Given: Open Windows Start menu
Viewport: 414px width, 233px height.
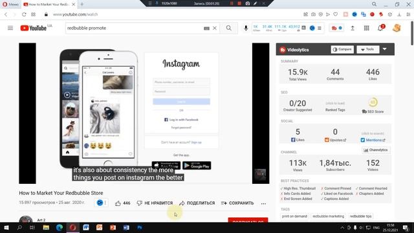Looking at the screenshot, I should [6, 227].
